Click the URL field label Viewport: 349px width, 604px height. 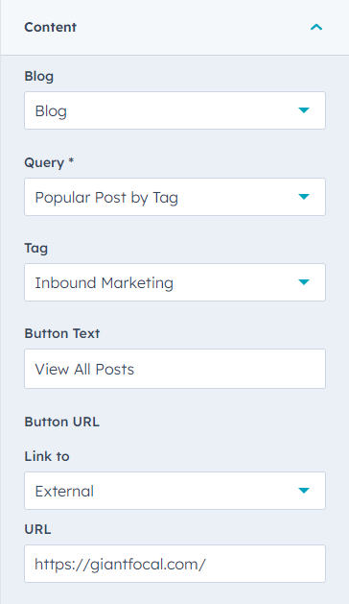click(37, 529)
